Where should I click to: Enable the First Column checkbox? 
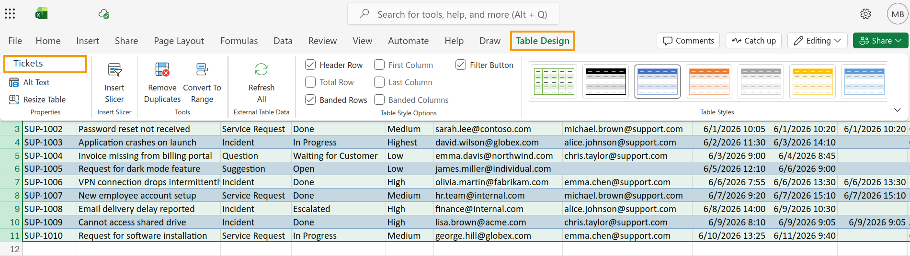click(x=379, y=65)
